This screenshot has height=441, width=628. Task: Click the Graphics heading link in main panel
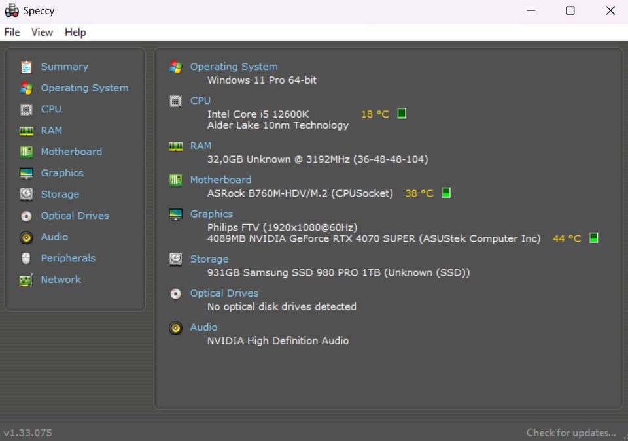coord(211,214)
